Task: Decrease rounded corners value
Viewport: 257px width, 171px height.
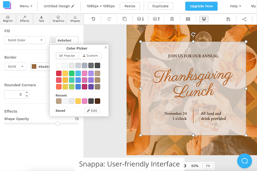Action: (x=27, y=96)
